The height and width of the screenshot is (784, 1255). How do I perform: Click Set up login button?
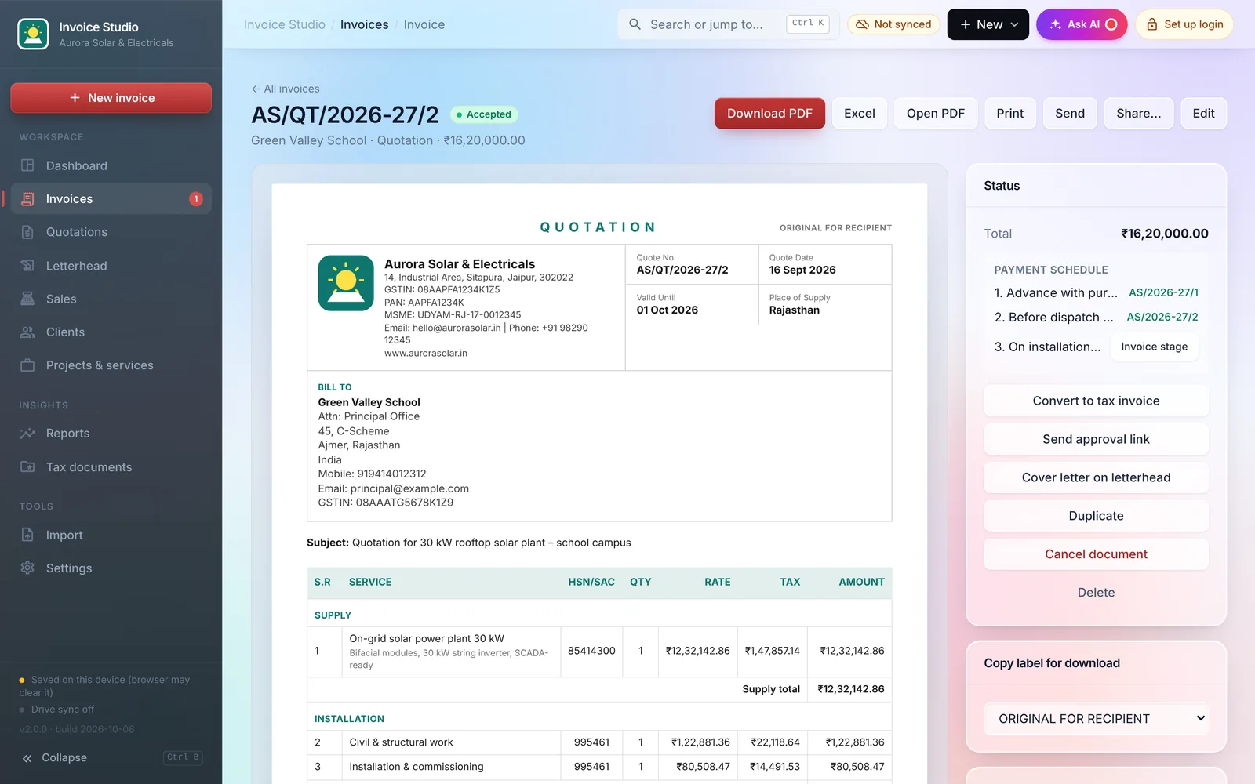coord(1184,24)
